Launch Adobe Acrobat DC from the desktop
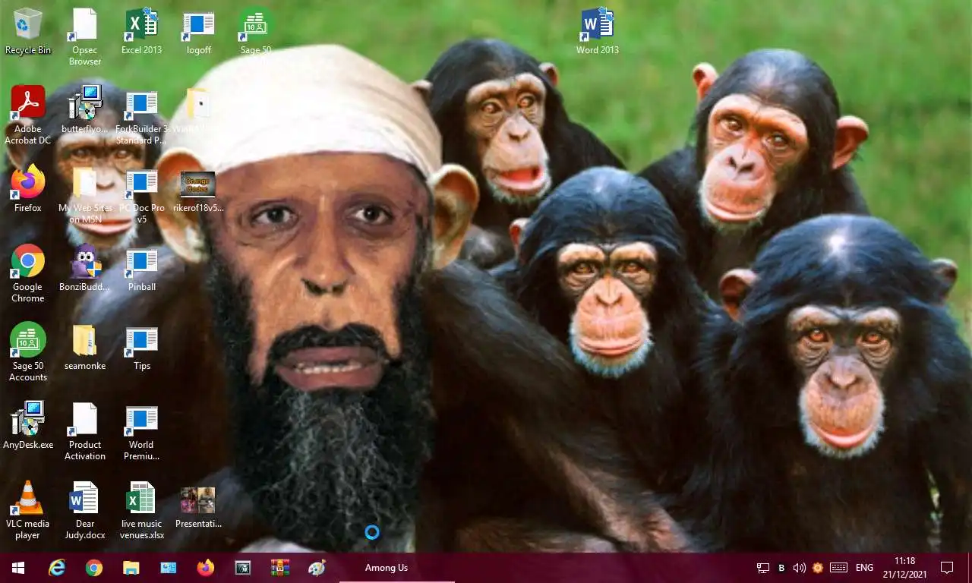972x583 pixels. click(x=28, y=115)
